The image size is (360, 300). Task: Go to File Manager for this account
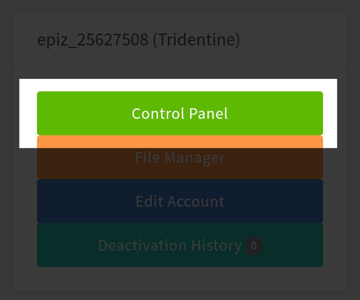click(x=180, y=158)
